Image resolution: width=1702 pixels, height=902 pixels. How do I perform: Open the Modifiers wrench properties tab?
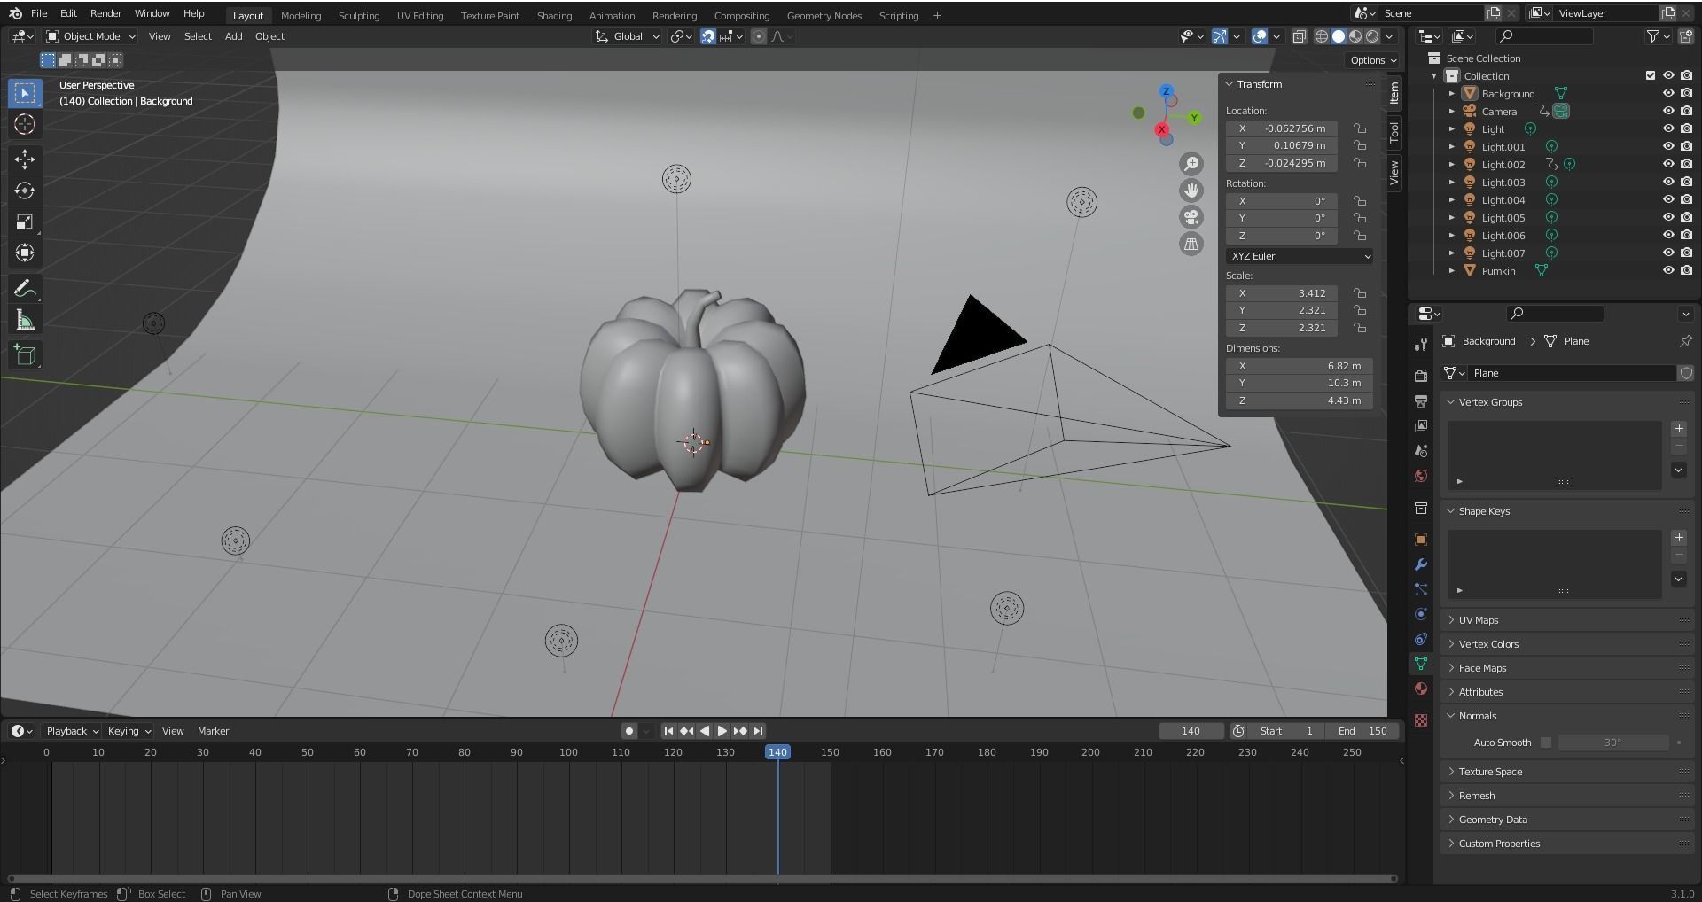pos(1421,564)
